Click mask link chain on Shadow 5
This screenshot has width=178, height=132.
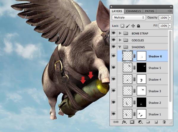(x=134, y=67)
